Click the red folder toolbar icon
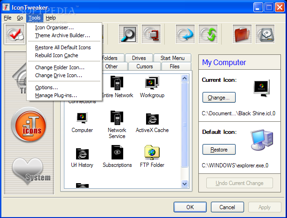Viewport: 287px width, 218px height. tap(242, 34)
